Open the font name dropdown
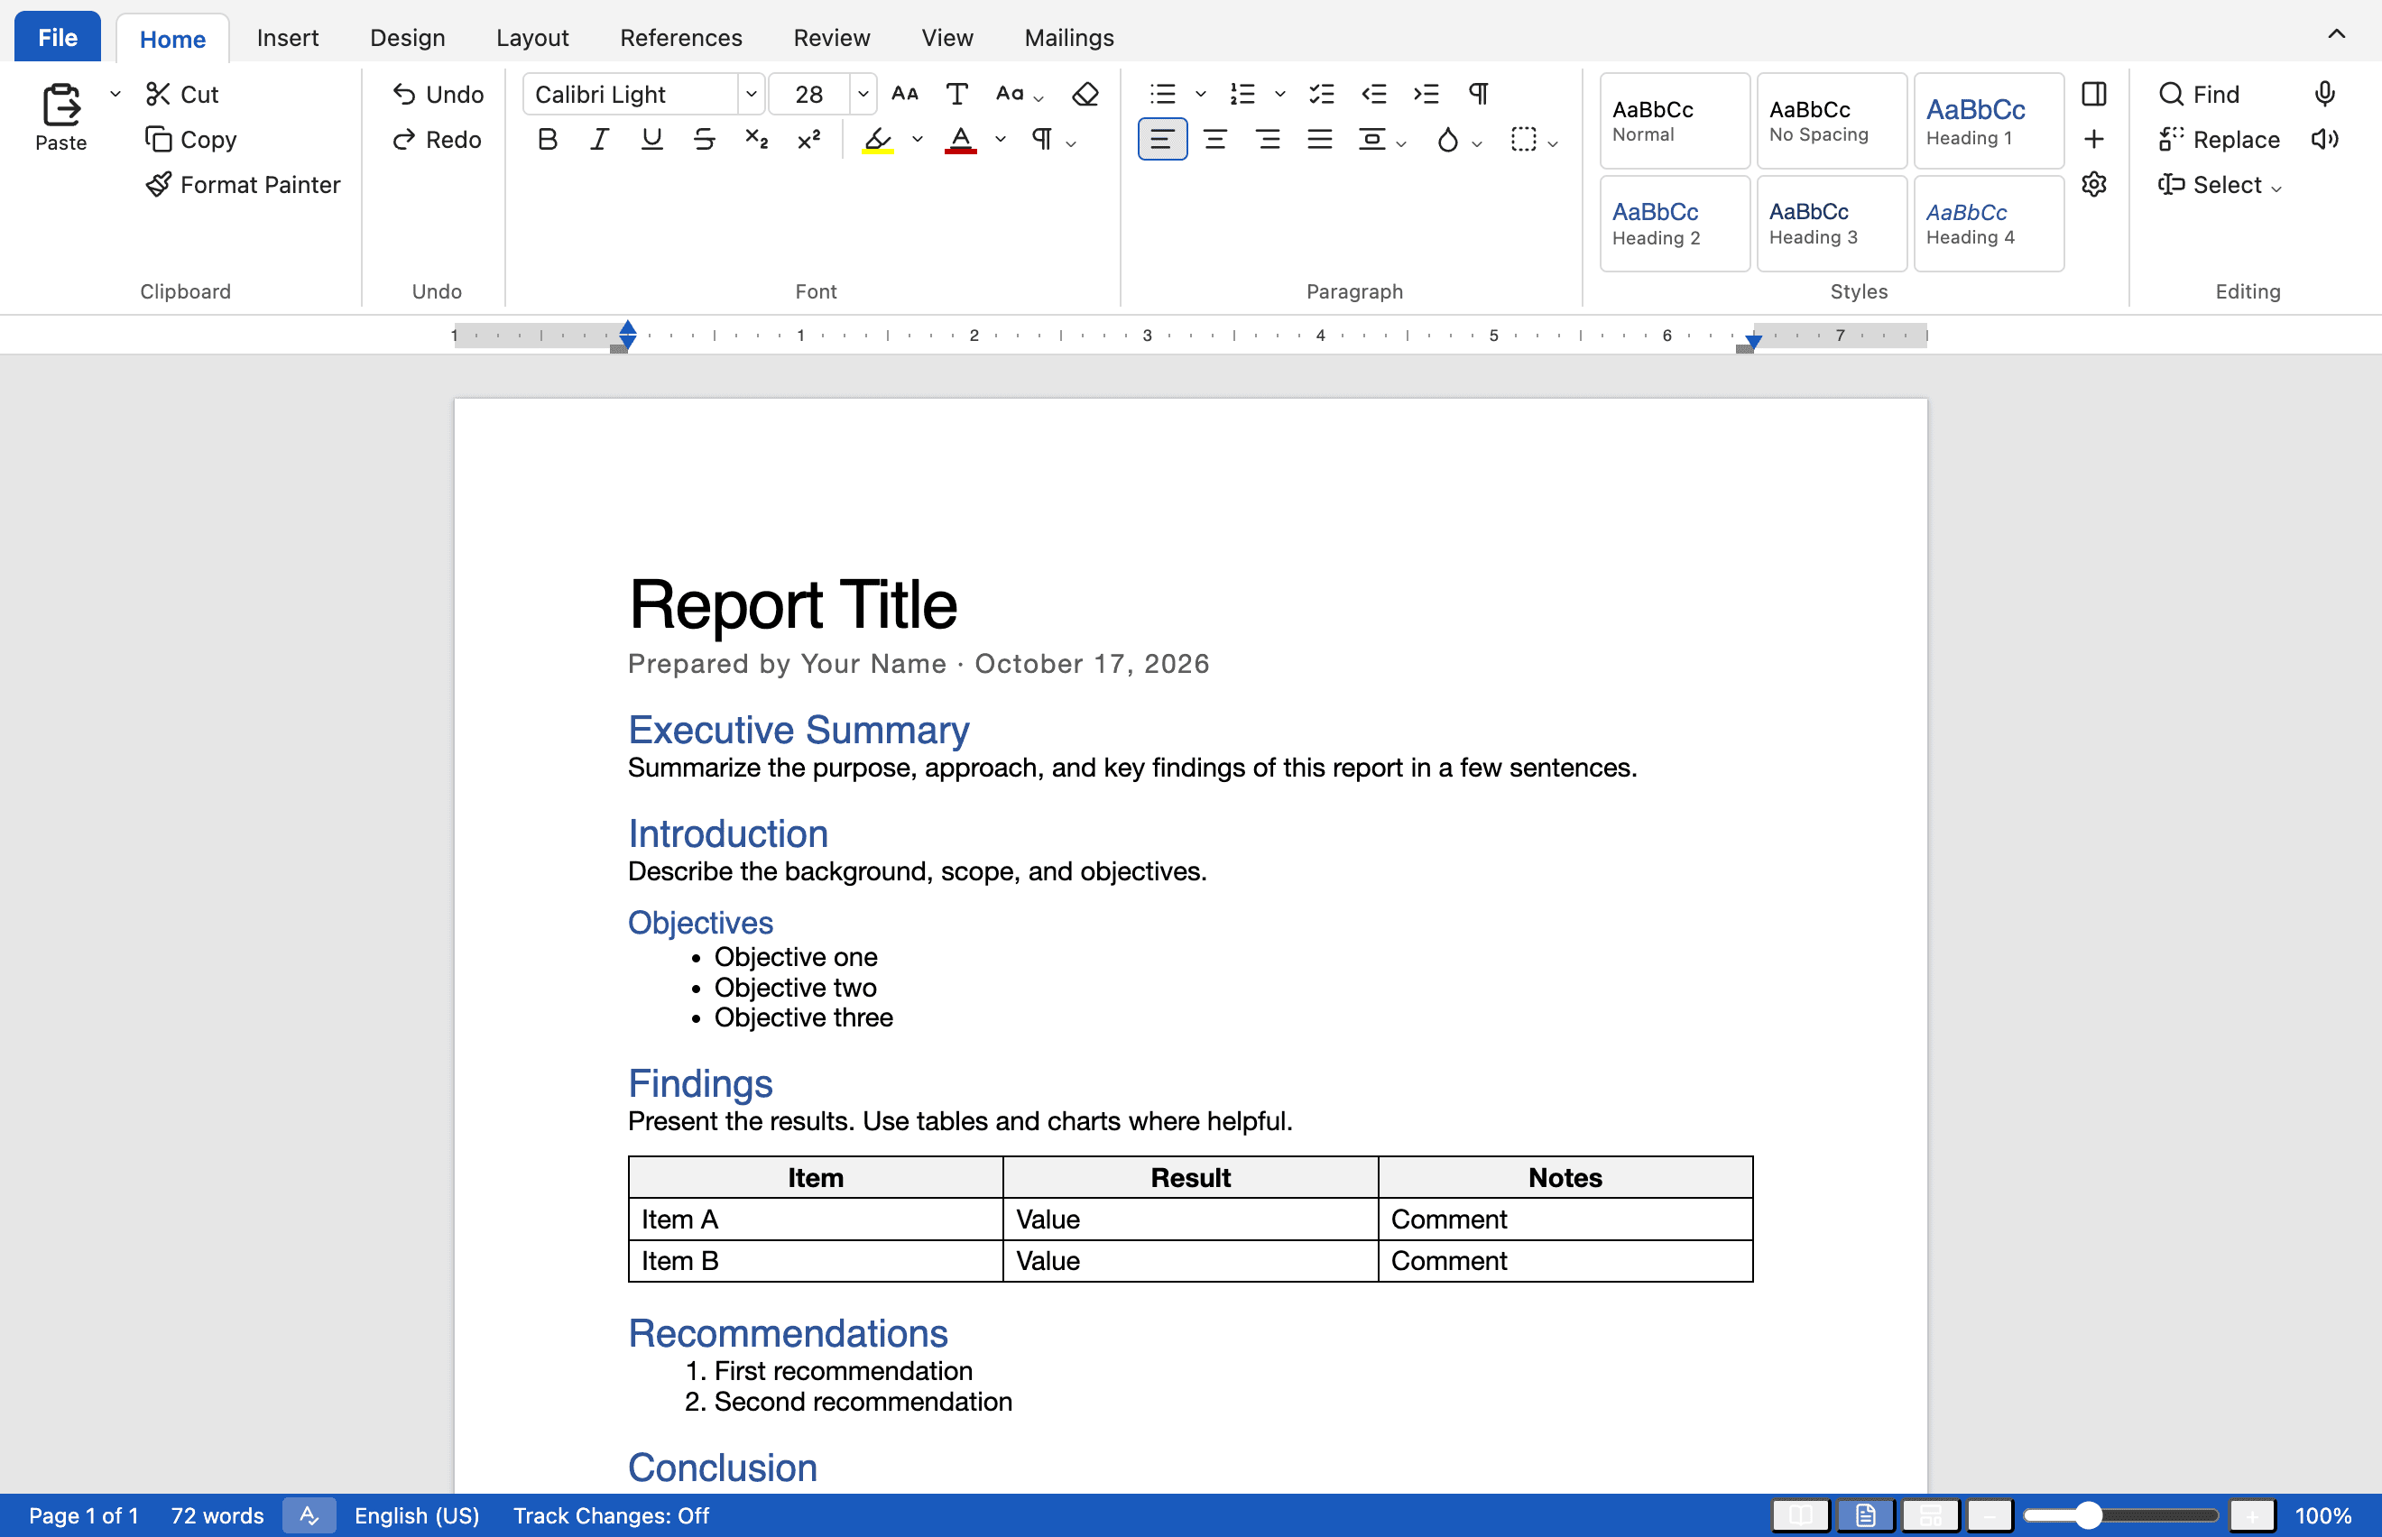This screenshot has width=2382, height=1537. click(x=751, y=94)
